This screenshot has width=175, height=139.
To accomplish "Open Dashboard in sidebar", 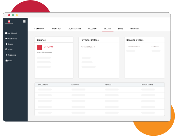I will point(12,33).
